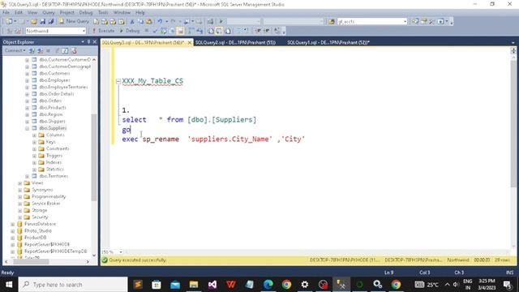The image size is (519, 292).
Task: Open Visual Studio from the taskbar
Action: (x=212, y=285)
